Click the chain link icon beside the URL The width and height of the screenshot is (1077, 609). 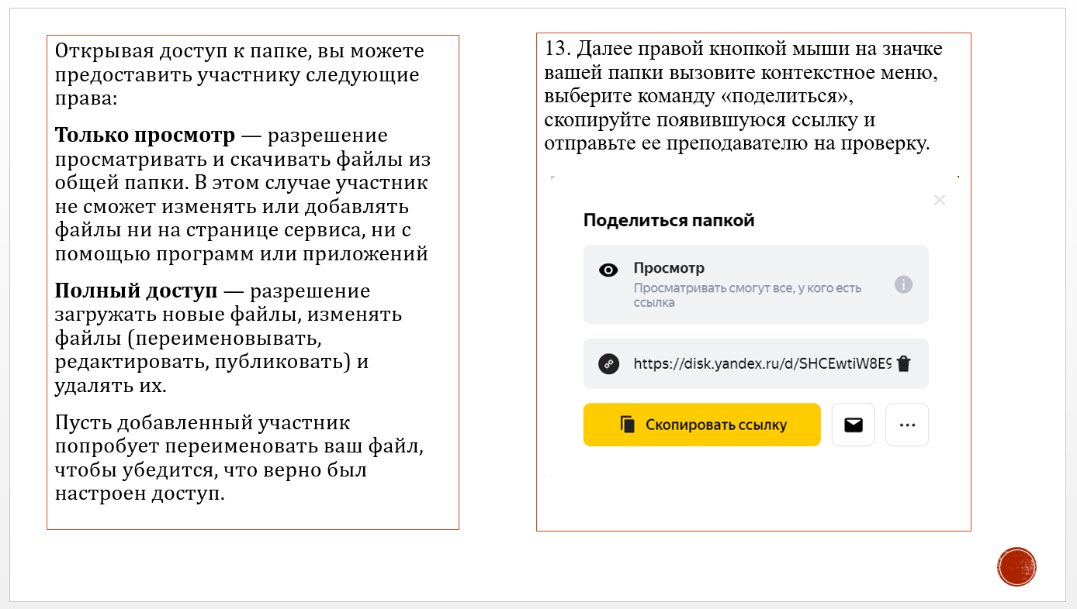tap(609, 363)
